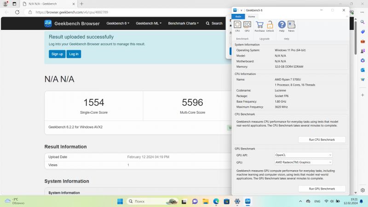
Task: Open the taskbar weather widget
Action: point(15,201)
